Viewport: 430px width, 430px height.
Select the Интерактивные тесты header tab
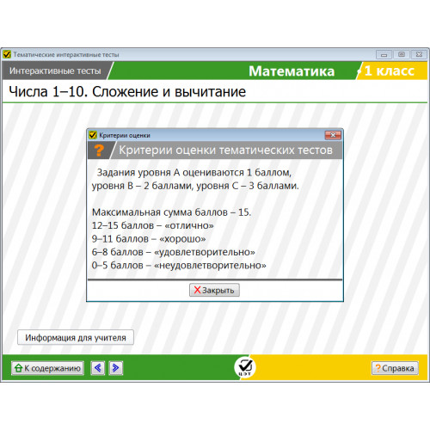(x=55, y=71)
